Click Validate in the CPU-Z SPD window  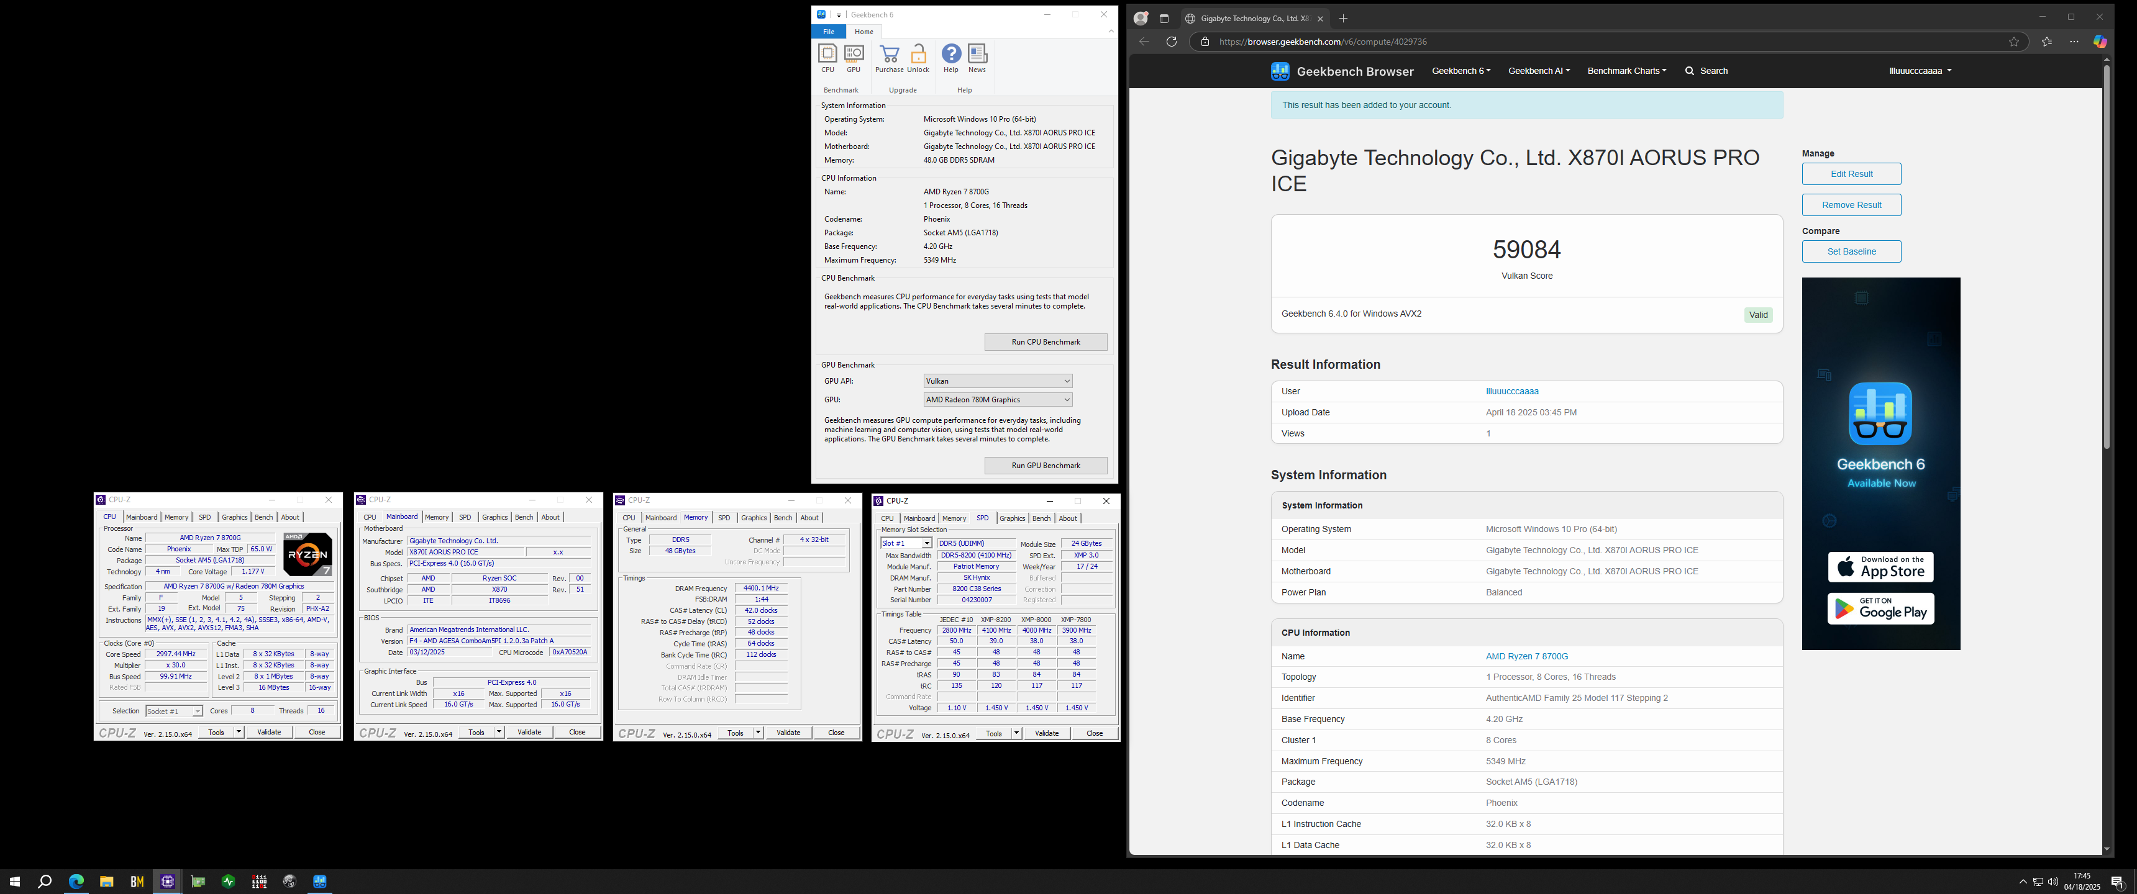[x=1046, y=733]
